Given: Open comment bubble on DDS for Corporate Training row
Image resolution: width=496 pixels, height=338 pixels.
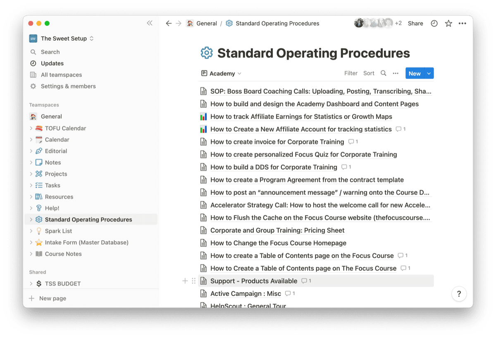Looking at the screenshot, I should pyautogui.click(x=346, y=167).
